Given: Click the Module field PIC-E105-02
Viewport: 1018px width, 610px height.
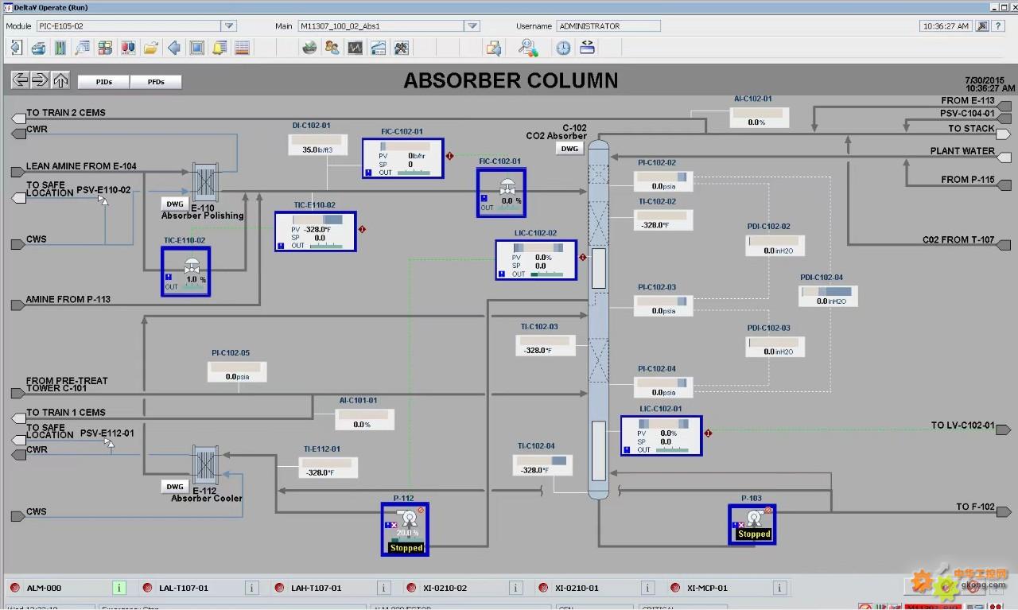Looking at the screenshot, I should click(x=129, y=25).
